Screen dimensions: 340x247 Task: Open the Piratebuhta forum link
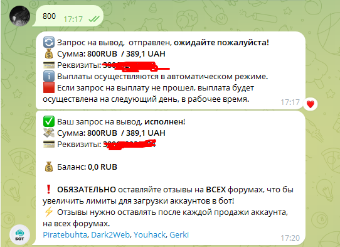pyautogui.click(x=65, y=235)
